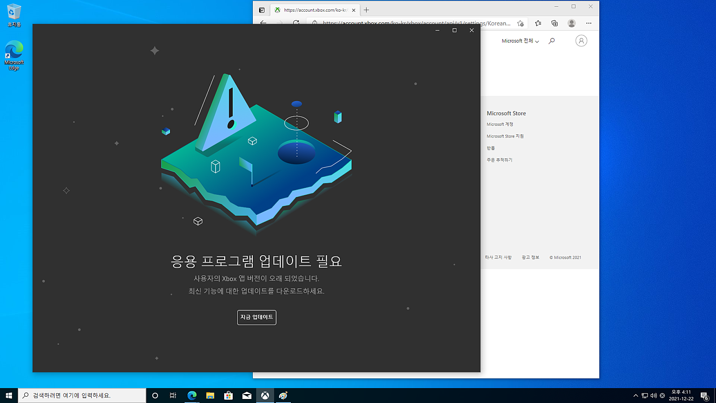Select the Xbox app taskbar icon
This screenshot has width=716, height=403.
click(x=265, y=395)
